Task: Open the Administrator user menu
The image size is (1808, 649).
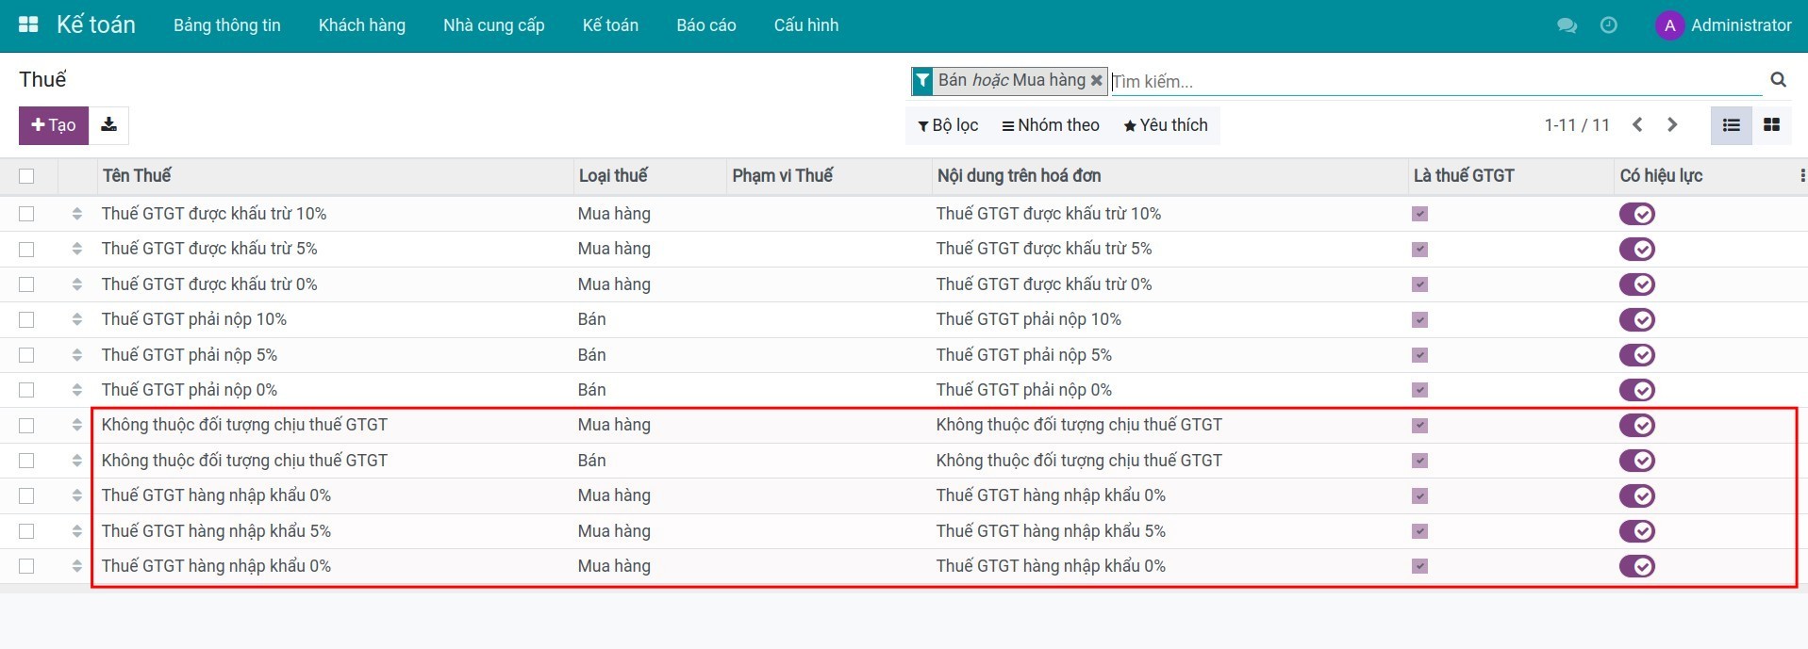Action: point(1723,25)
